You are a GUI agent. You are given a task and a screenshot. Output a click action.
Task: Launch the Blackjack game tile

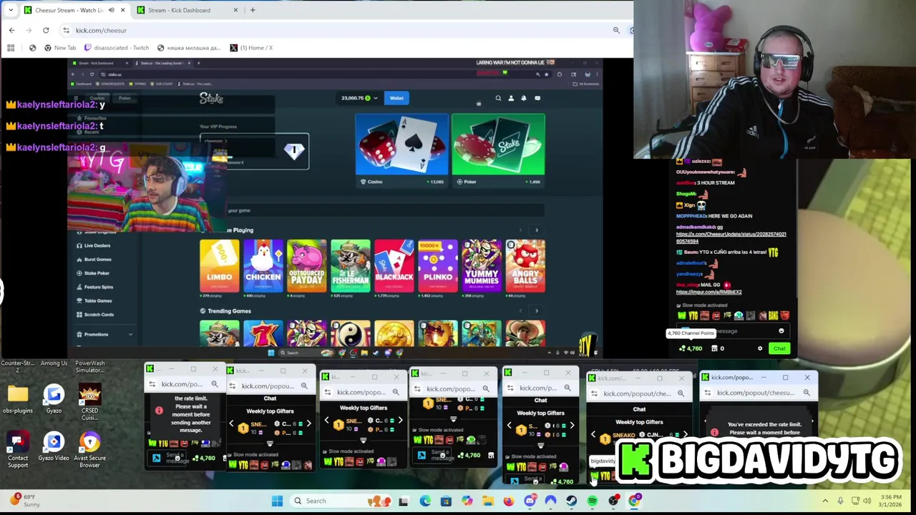coord(394,265)
